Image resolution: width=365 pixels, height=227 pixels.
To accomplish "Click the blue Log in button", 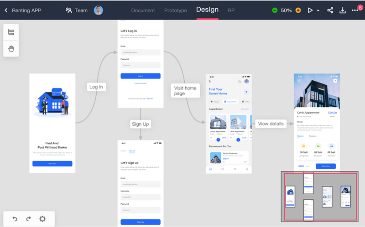I will click(x=141, y=76).
